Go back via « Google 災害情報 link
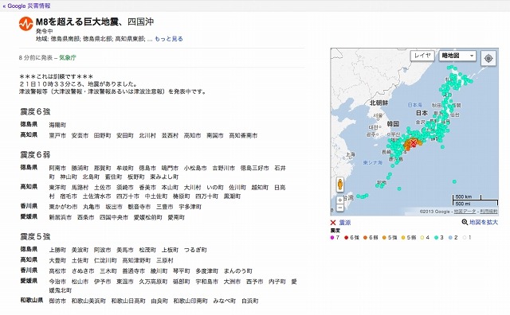The height and width of the screenshot is (315, 510). pyautogui.click(x=26, y=6)
